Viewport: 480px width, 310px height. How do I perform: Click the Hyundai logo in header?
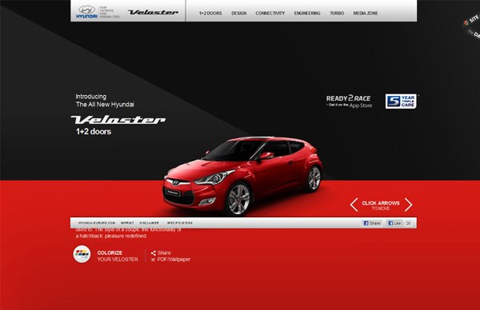pos(87,12)
